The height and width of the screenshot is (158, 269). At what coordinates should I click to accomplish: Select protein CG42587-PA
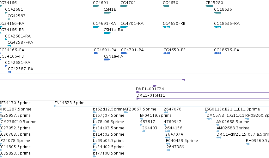pos(21,69)
